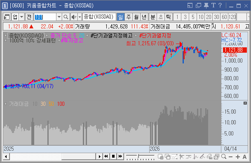The width and height of the screenshot is (251, 163).
Task: Rewind the chart replay
Action: pyautogui.click(x=106, y=156)
